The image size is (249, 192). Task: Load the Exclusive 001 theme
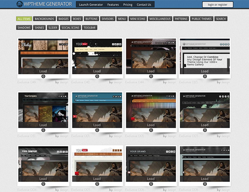pyautogui.click(x=97, y=125)
